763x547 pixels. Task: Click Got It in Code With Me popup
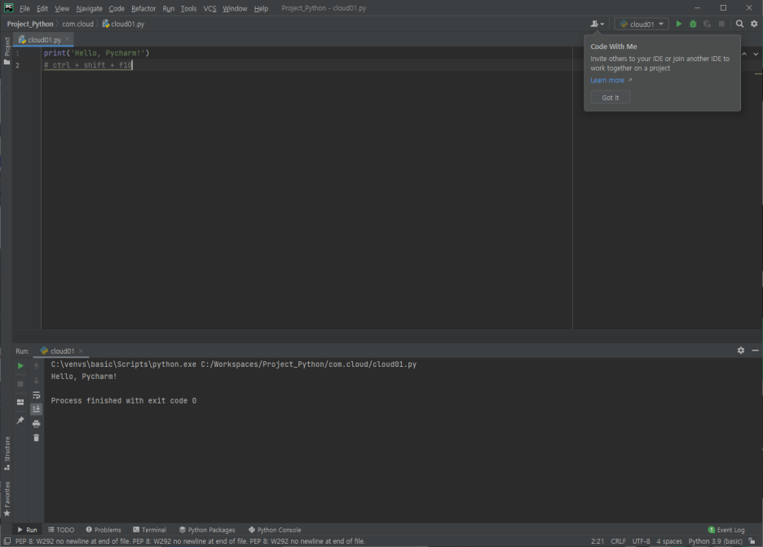611,97
